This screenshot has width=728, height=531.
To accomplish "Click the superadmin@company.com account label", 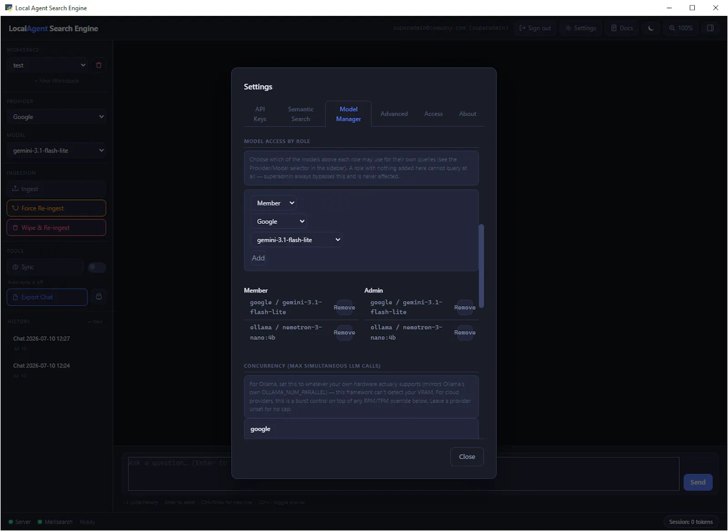I will point(450,28).
